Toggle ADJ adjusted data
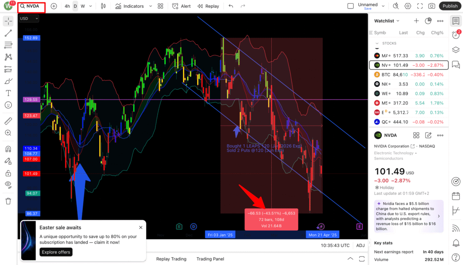Viewport: 463px width, 265px height. tap(360, 246)
